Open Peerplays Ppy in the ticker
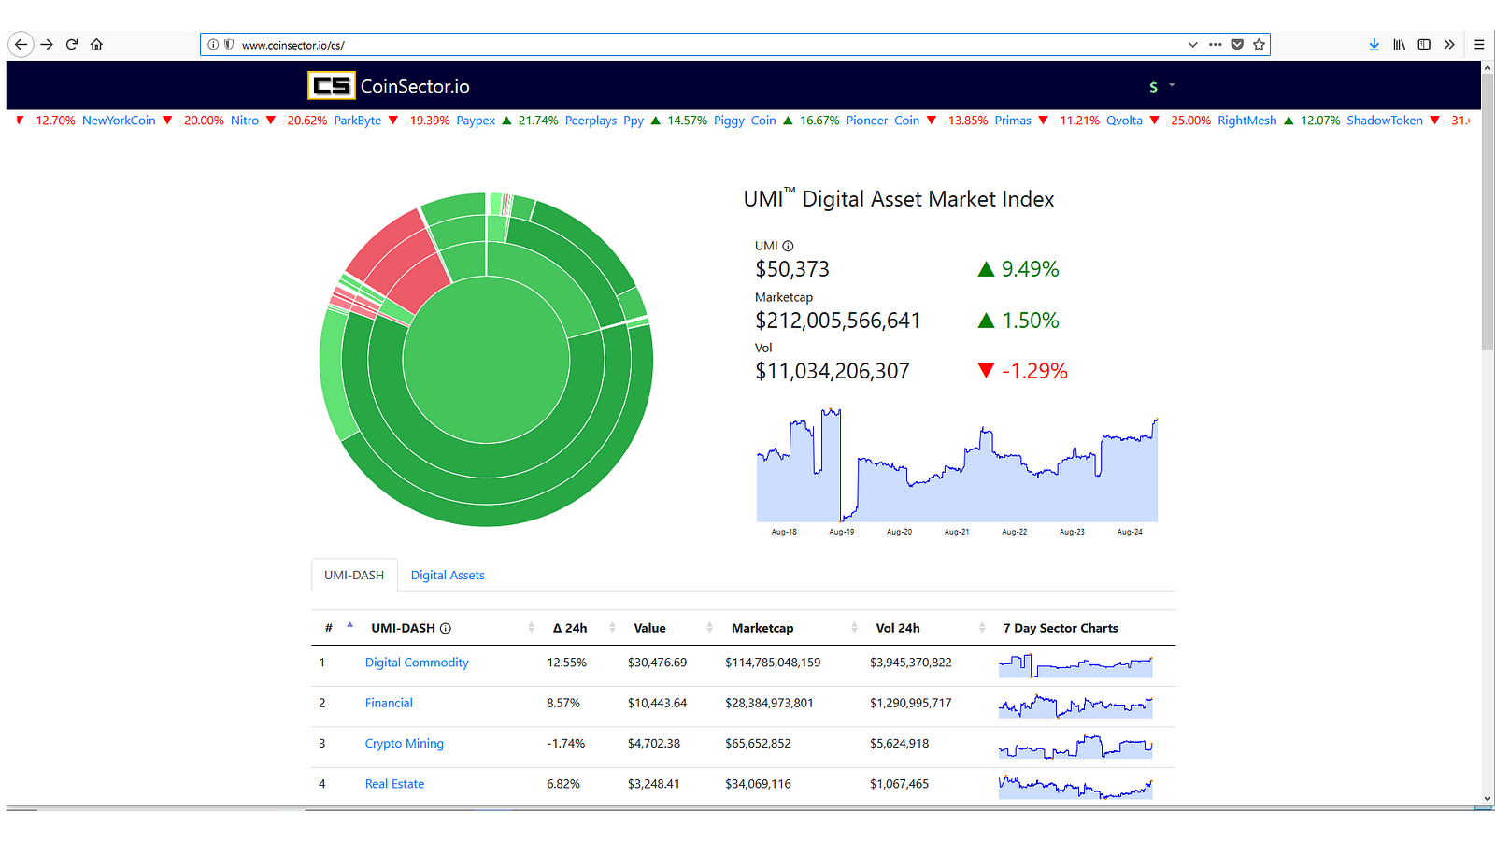 coord(605,121)
